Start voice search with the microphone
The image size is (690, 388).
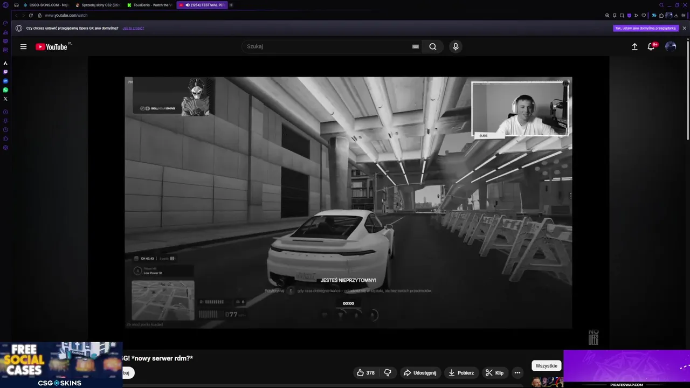coord(456,46)
